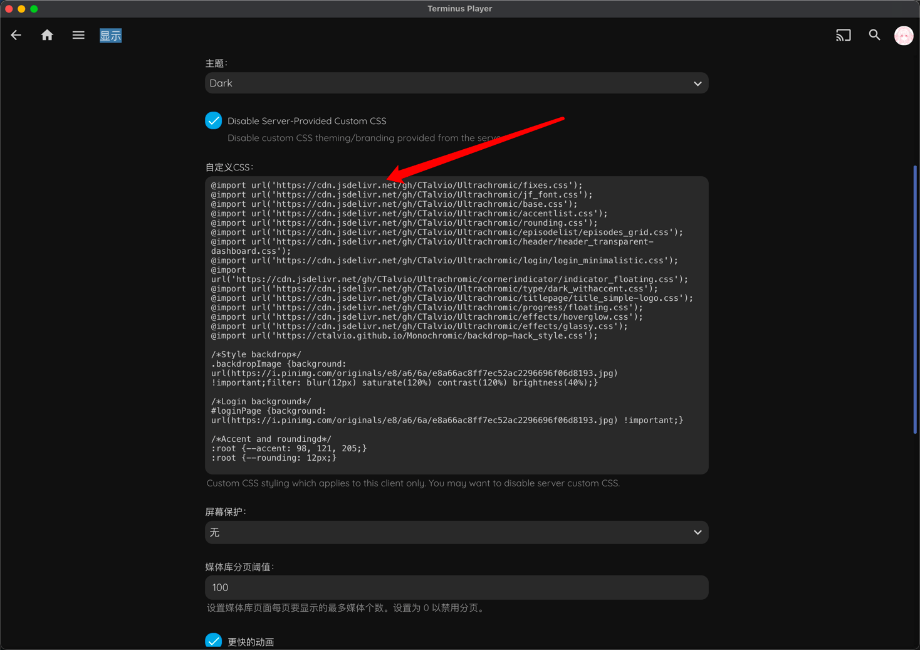This screenshot has width=920, height=650.
Task: Click the /*Login background*/ comment line
Action: (x=261, y=401)
